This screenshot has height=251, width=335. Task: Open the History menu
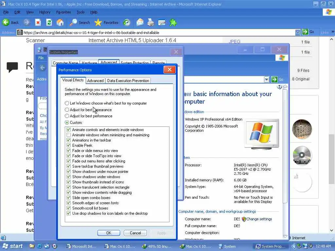(x=45, y=12)
